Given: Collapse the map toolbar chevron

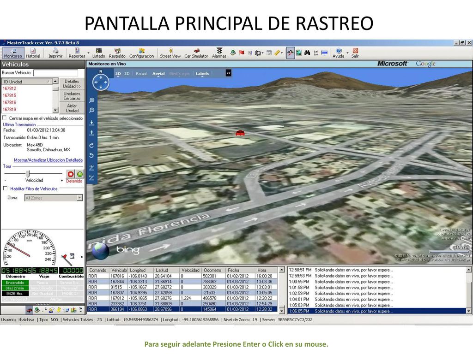Looking at the screenshot, I should (x=228, y=73).
